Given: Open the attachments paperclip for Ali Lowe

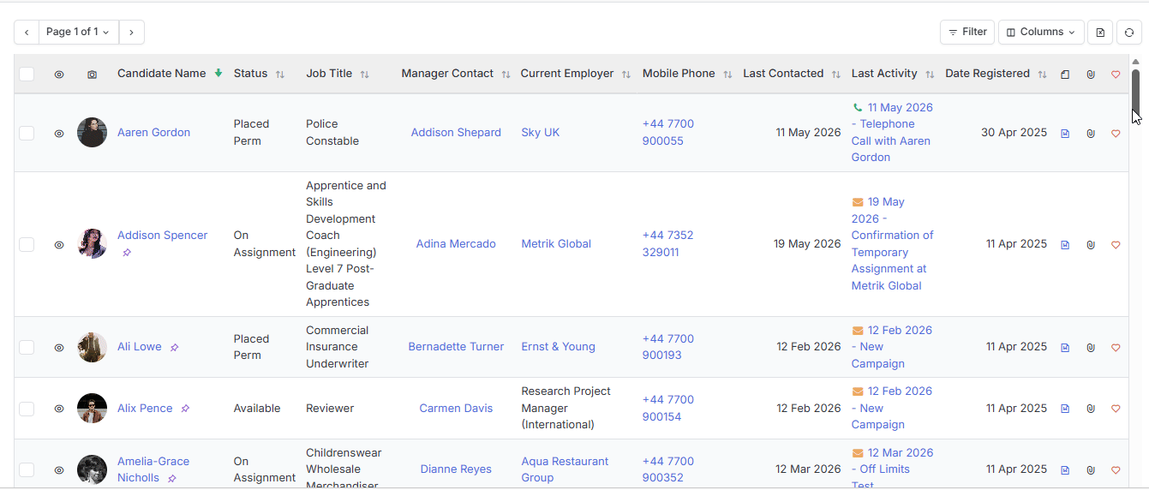Looking at the screenshot, I should click(x=1091, y=348).
